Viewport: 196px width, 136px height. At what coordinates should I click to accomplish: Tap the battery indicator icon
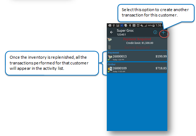point(153,25)
